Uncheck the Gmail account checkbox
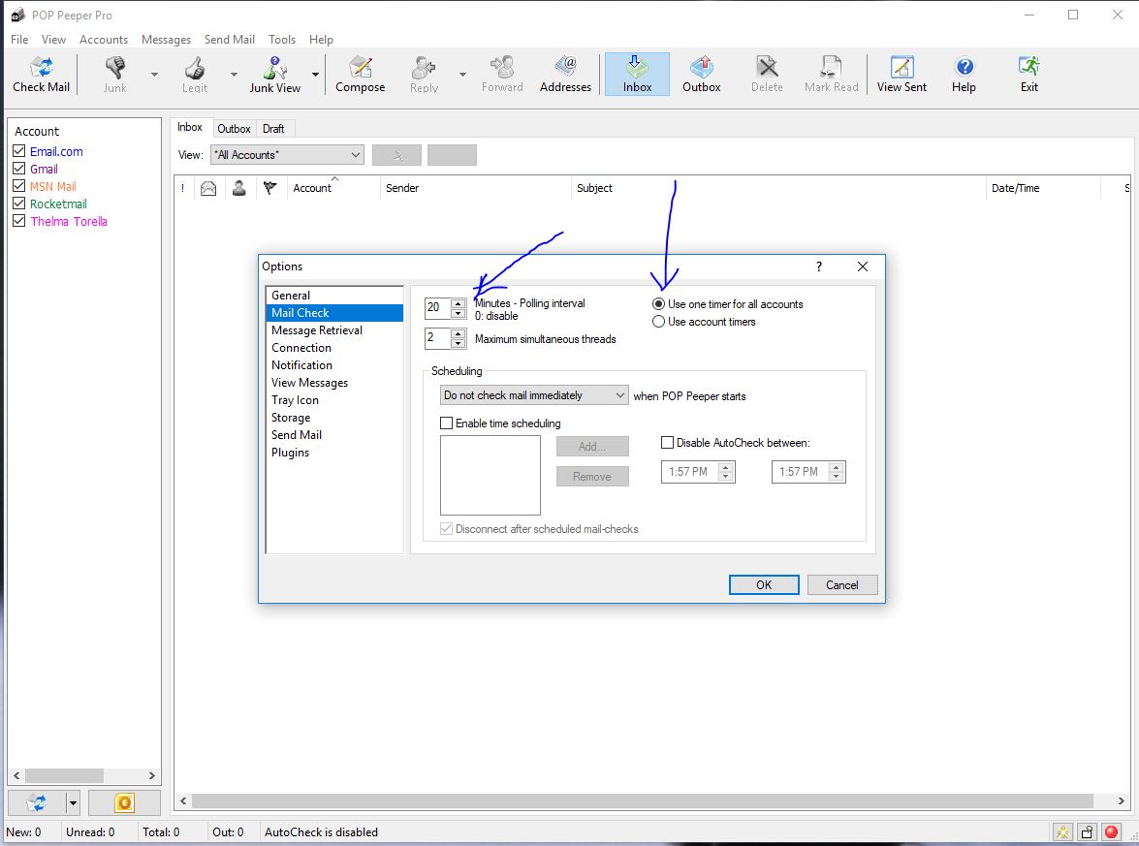Screen dimensions: 1139x846 (x=19, y=169)
